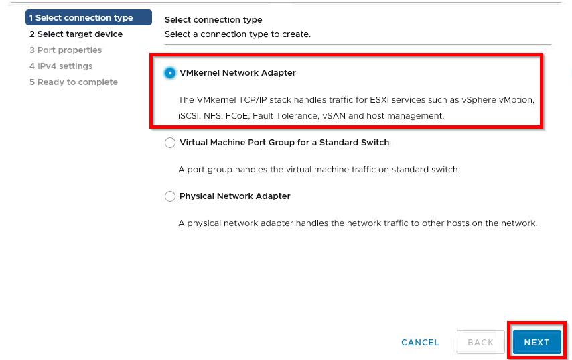Click the Physical Network Adapter label text

(235, 196)
